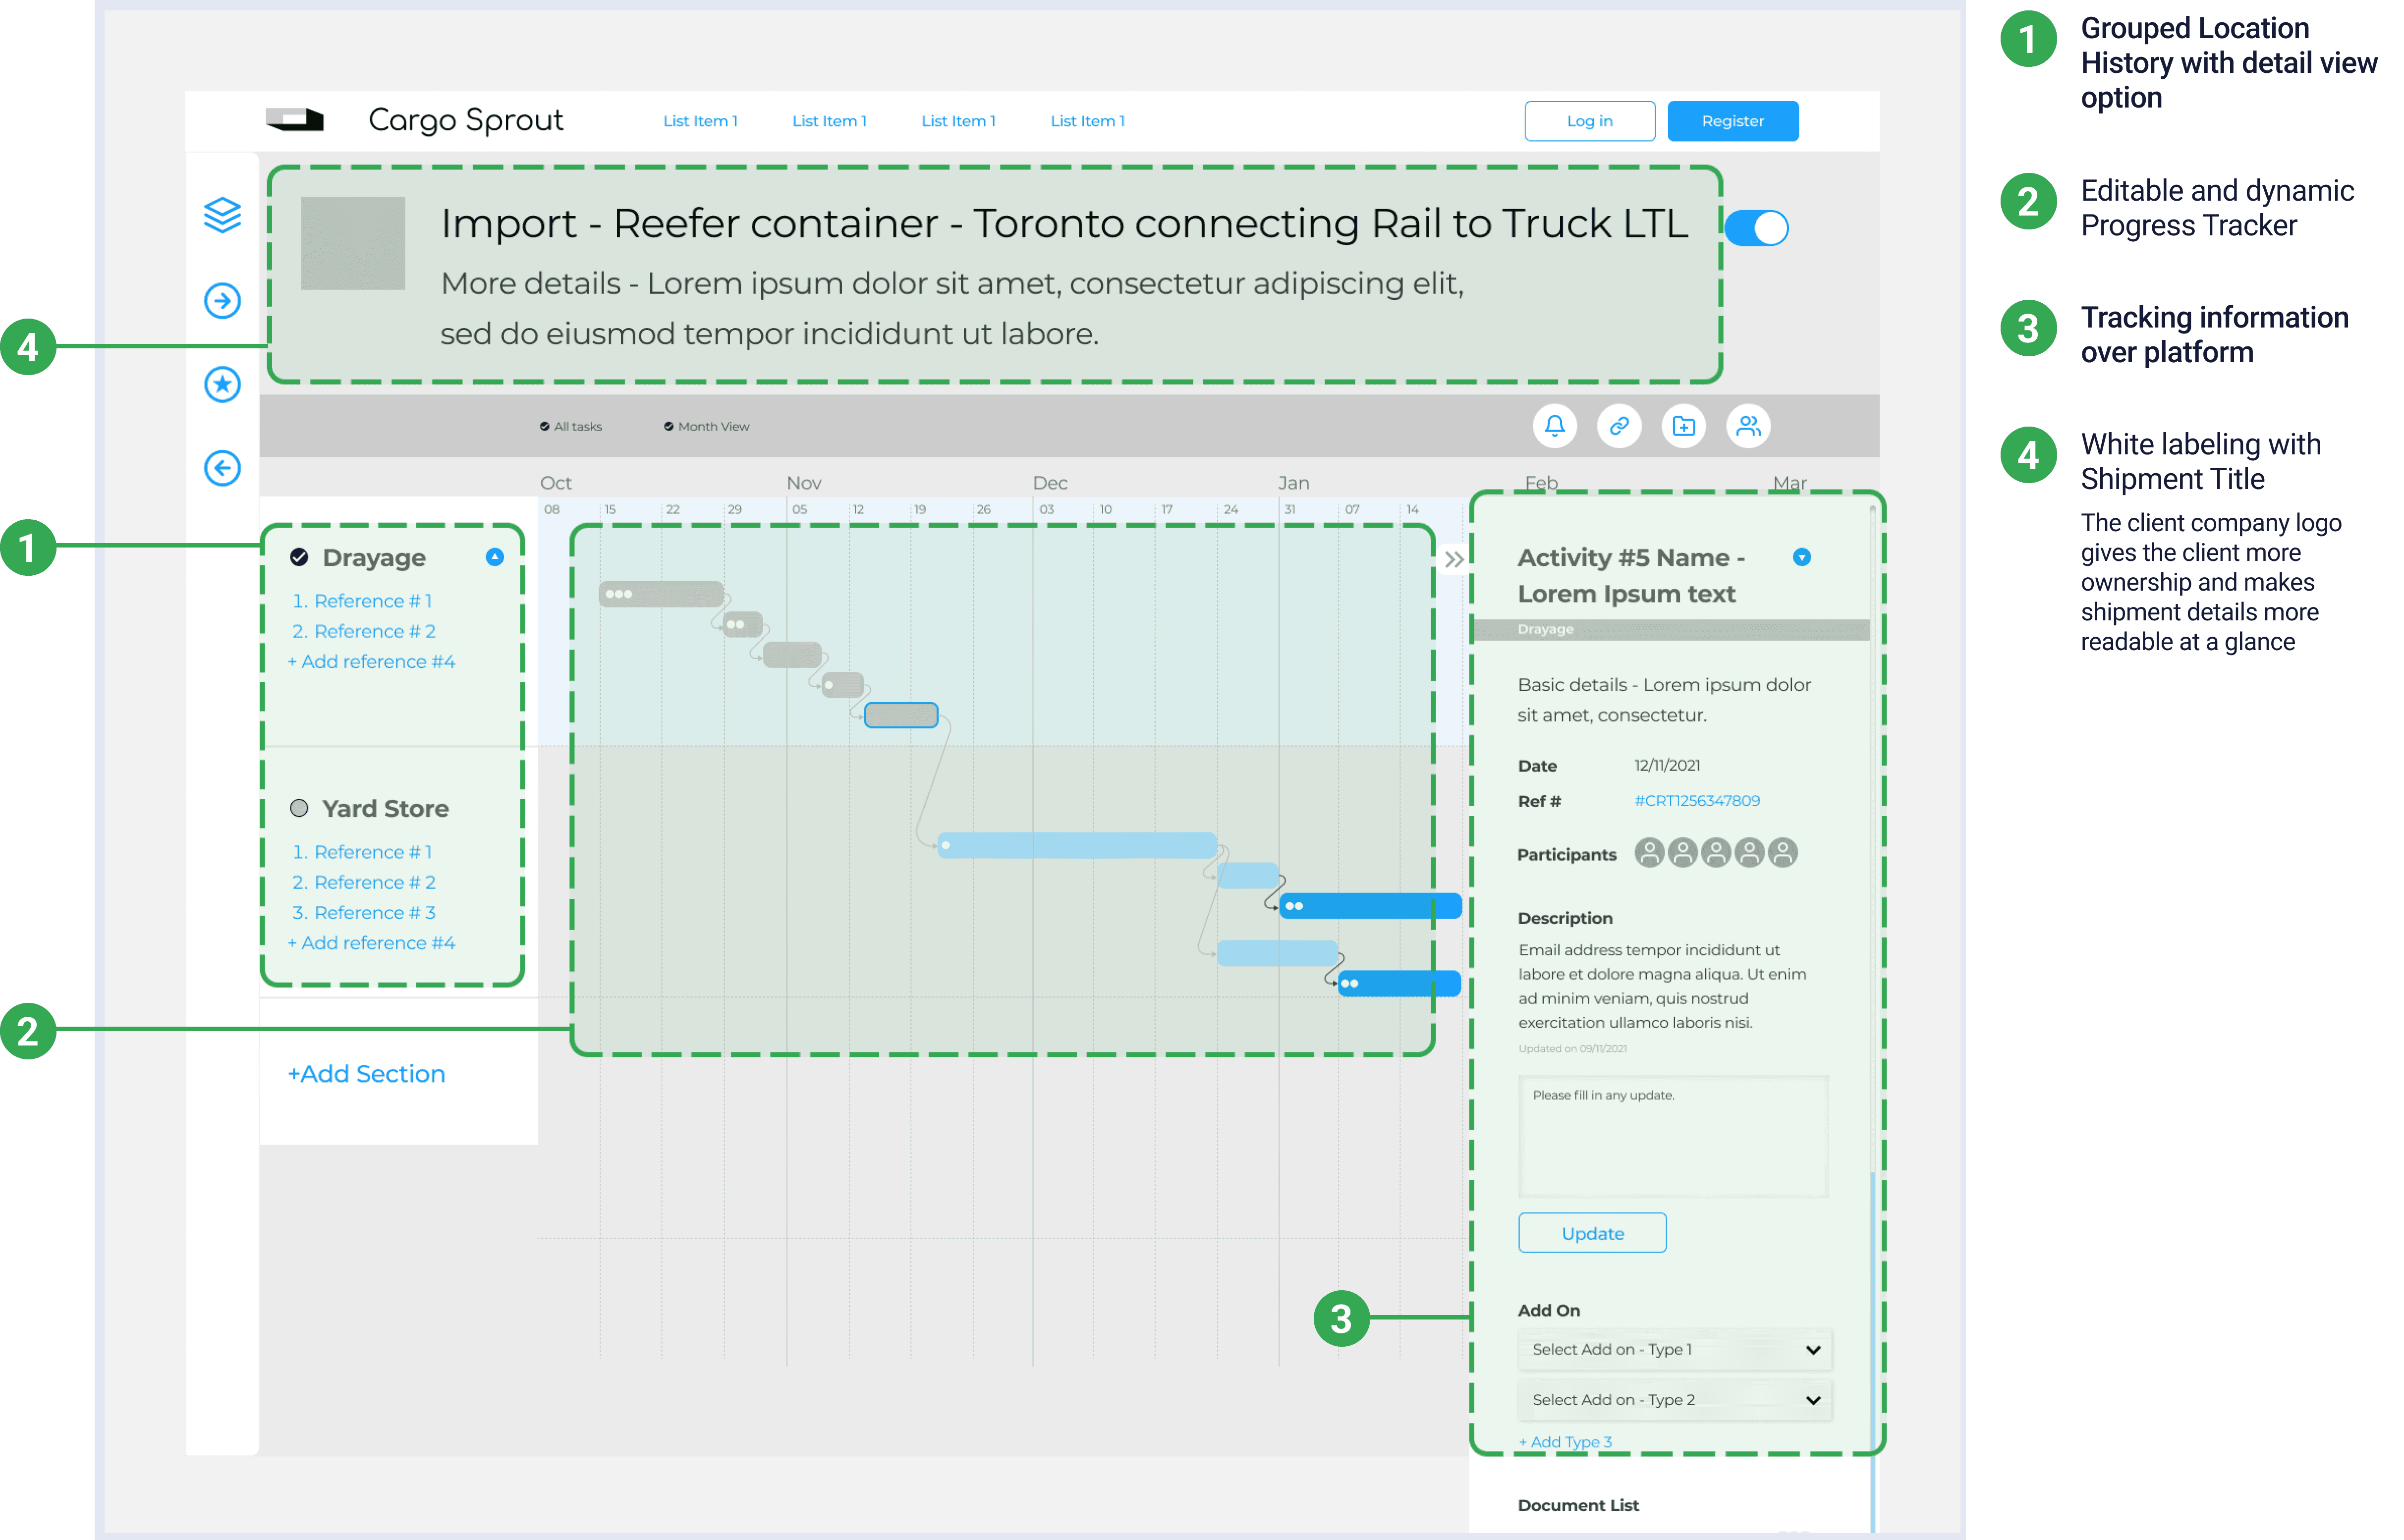The image size is (2404, 1540).
Task: Click the Update button
Action: click(x=1592, y=1233)
